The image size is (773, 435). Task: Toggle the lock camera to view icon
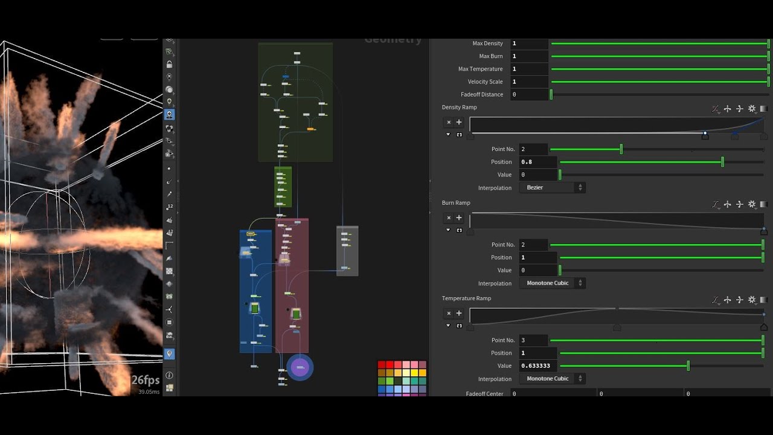tap(170, 64)
